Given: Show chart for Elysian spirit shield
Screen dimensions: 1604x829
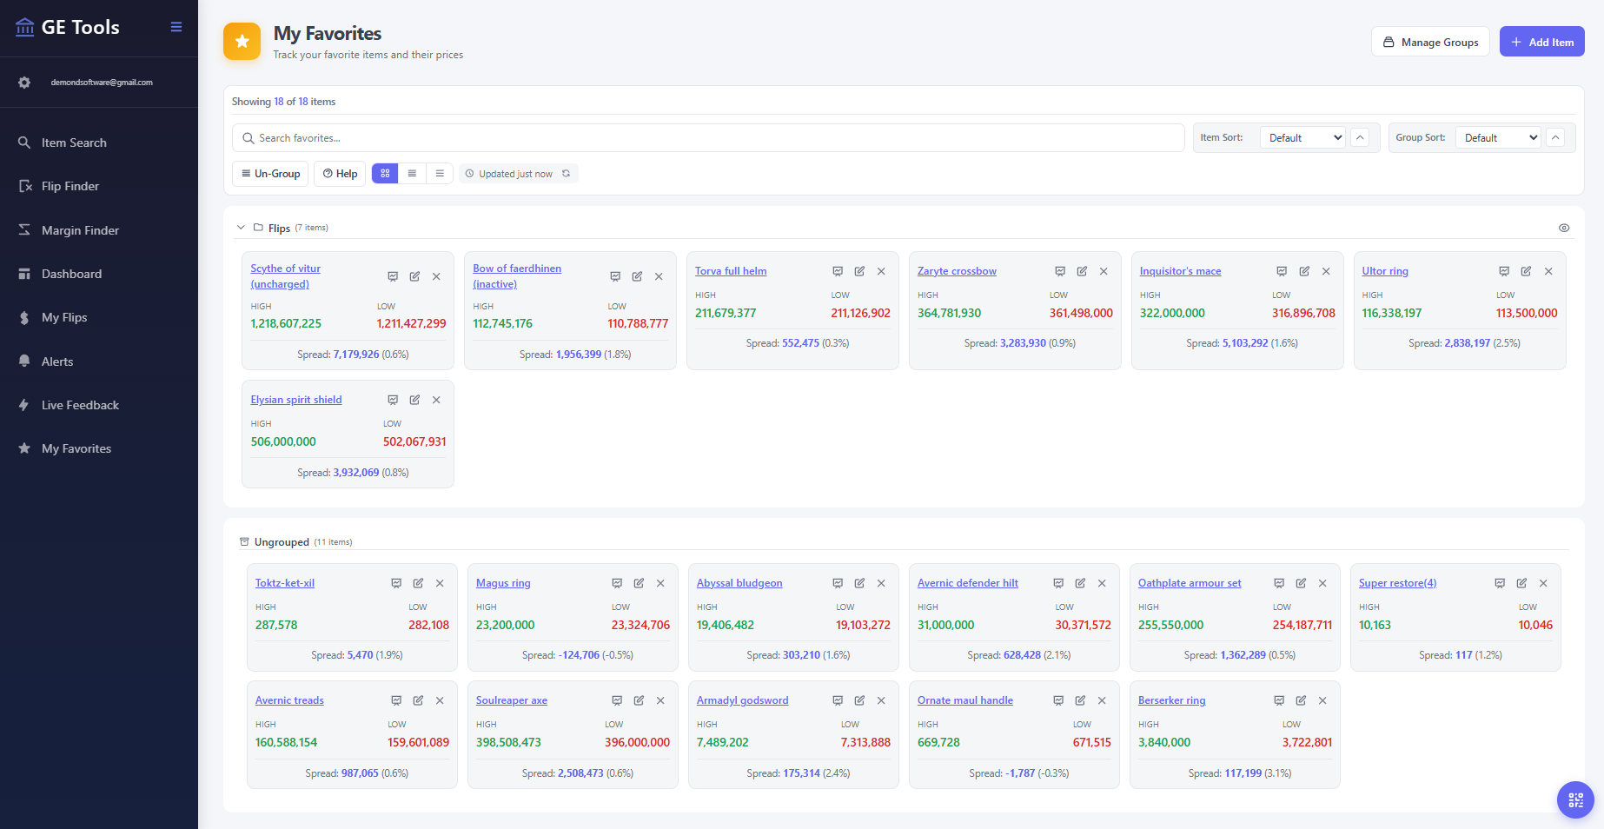Looking at the screenshot, I should pos(393,400).
